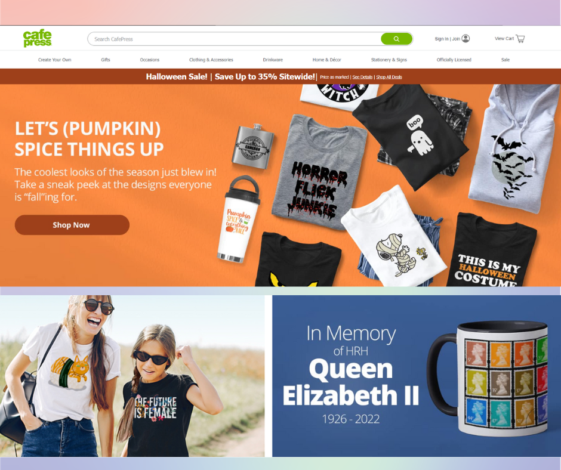
Task: Click the Shop Now button
Action: [x=72, y=225]
